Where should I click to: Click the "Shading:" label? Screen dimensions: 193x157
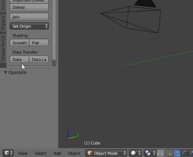[20, 36]
